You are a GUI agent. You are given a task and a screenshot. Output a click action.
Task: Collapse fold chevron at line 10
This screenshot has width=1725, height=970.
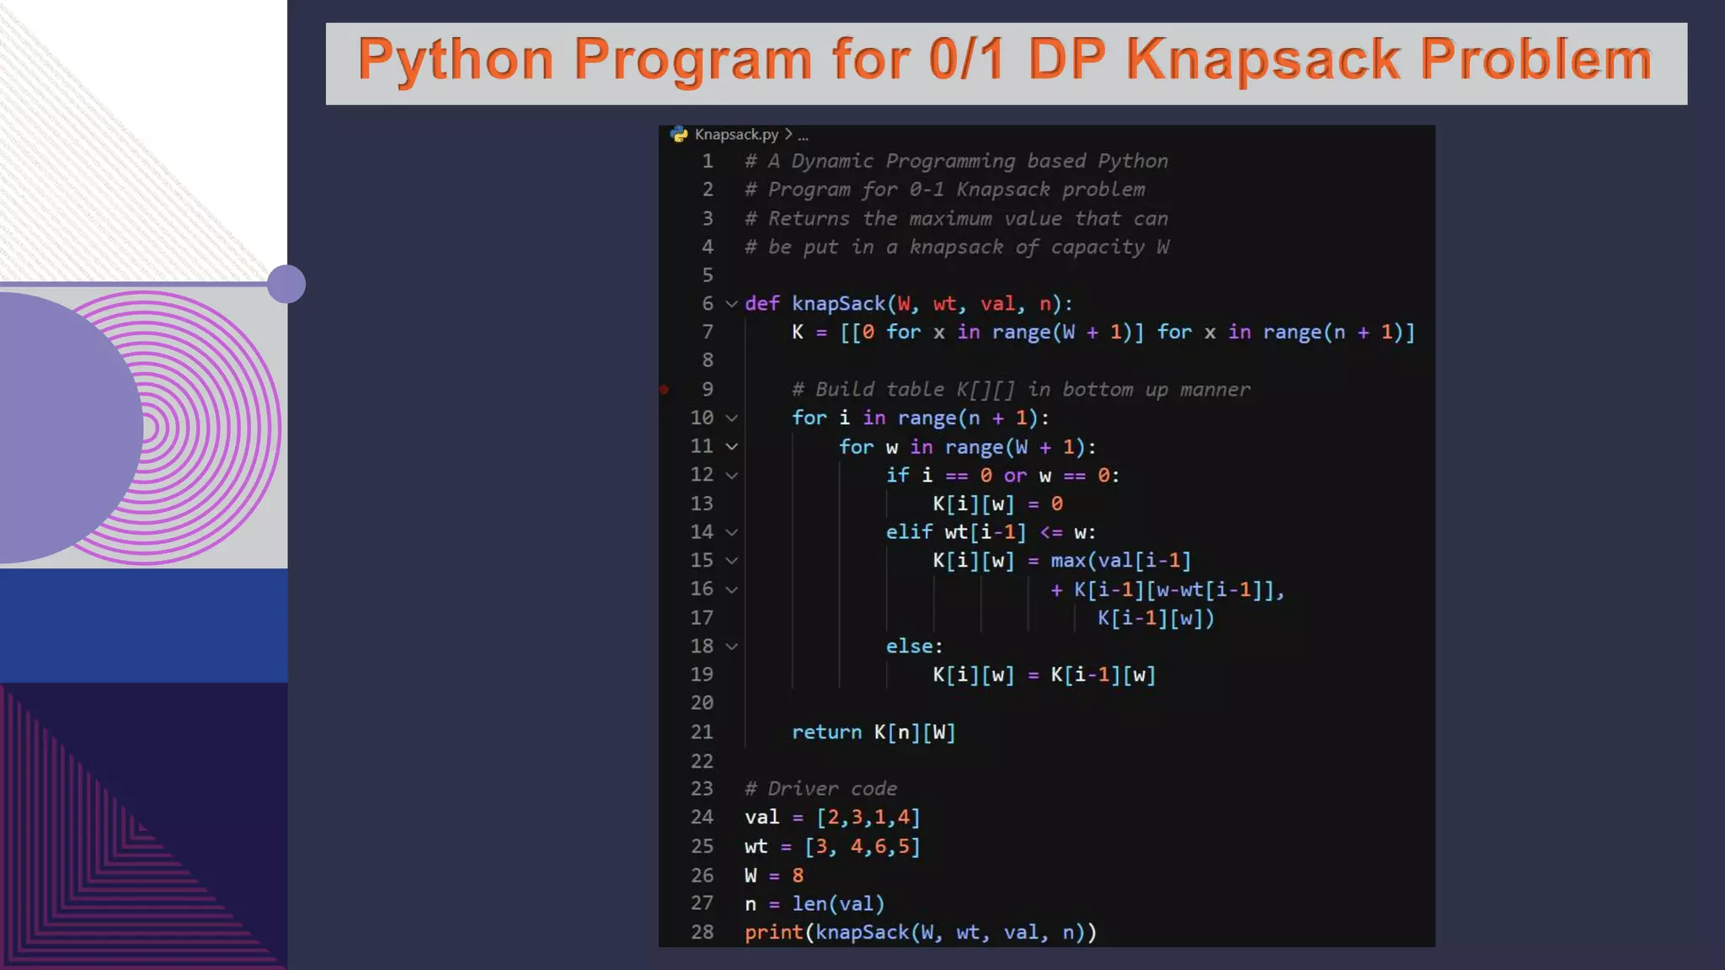click(732, 418)
